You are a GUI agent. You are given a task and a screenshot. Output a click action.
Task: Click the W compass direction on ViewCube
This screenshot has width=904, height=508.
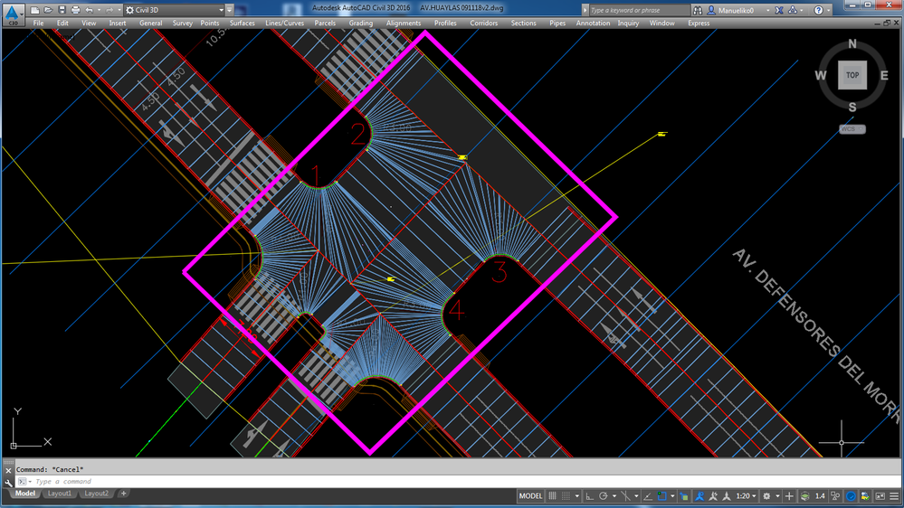tap(821, 75)
